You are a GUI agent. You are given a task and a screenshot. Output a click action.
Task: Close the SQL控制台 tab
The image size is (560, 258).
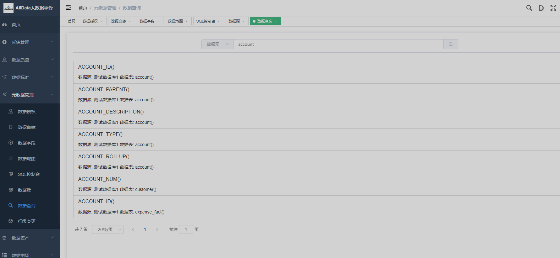(219, 22)
